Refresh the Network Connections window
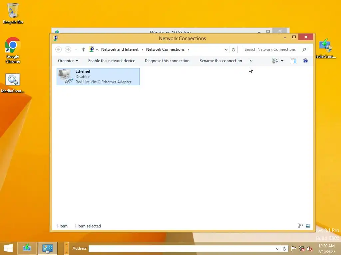The height and width of the screenshot is (255, 341). (233, 50)
